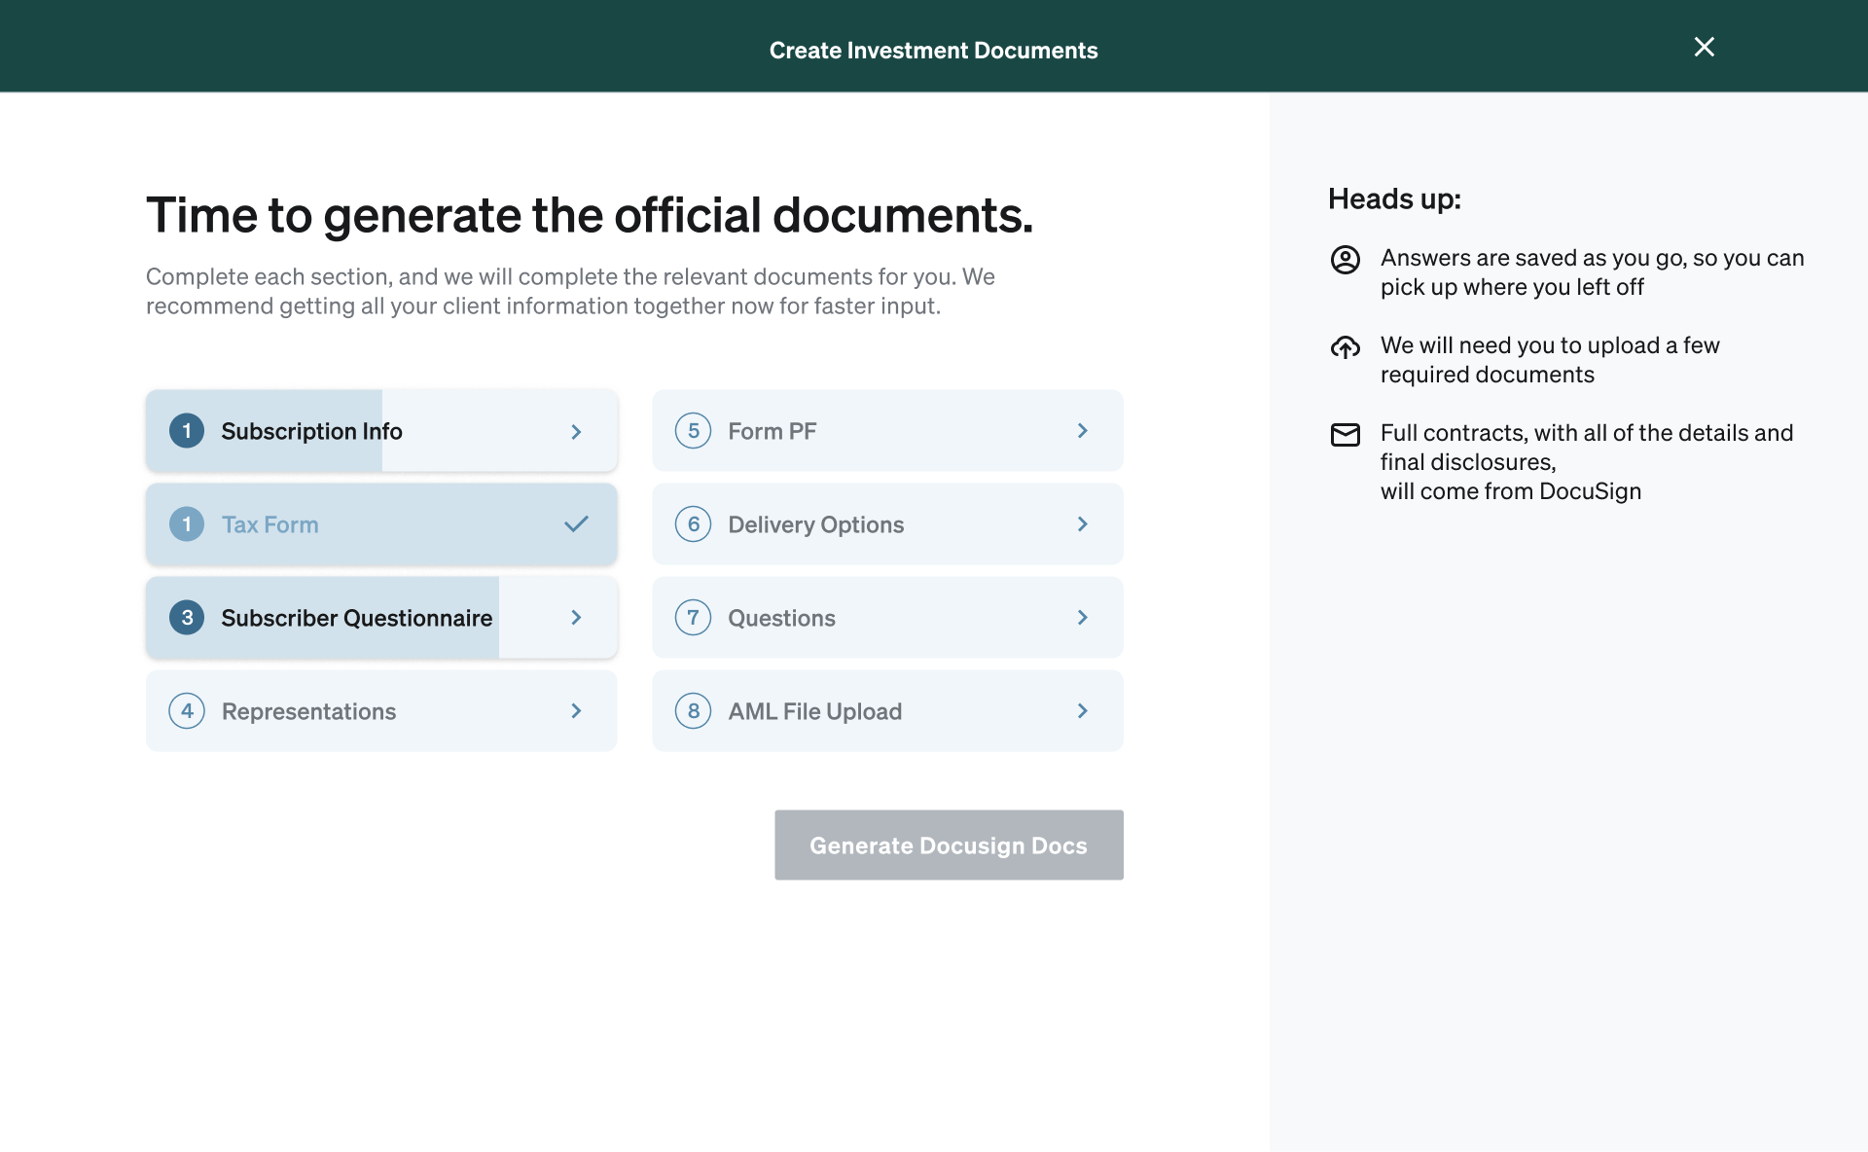Click step number 1 badge on Subscription Info

[187, 431]
